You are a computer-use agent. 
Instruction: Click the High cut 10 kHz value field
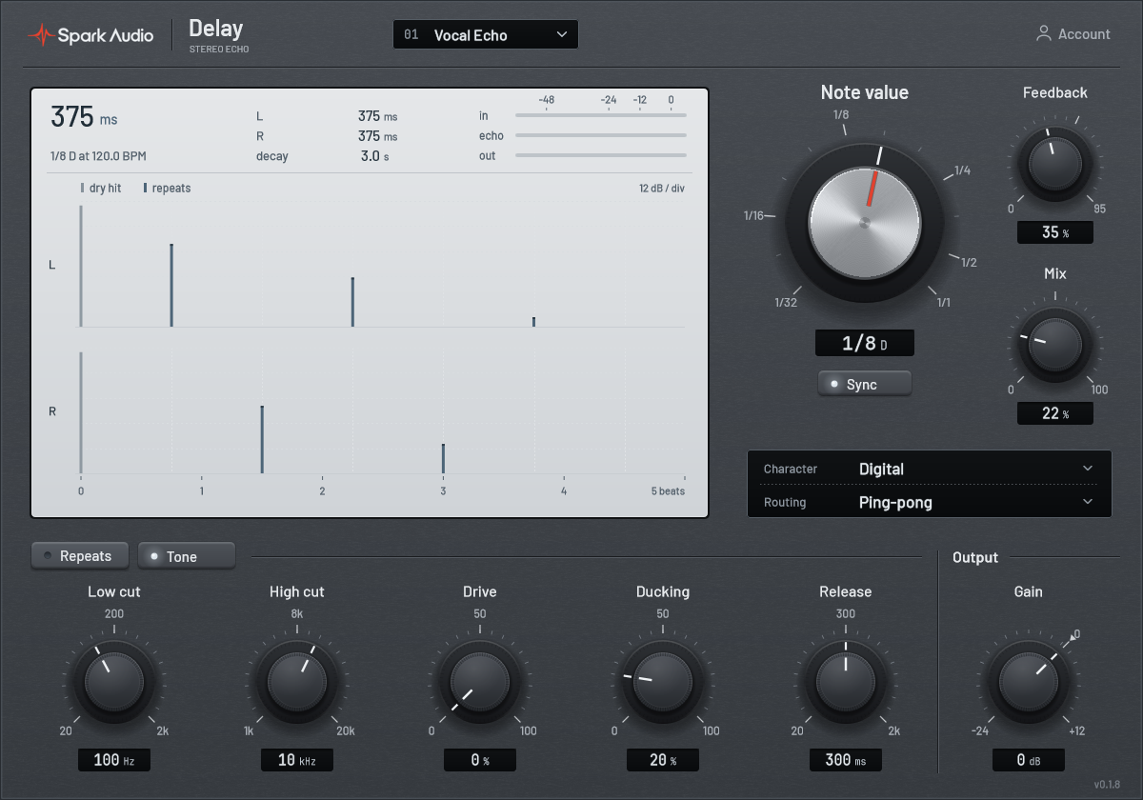tap(297, 760)
